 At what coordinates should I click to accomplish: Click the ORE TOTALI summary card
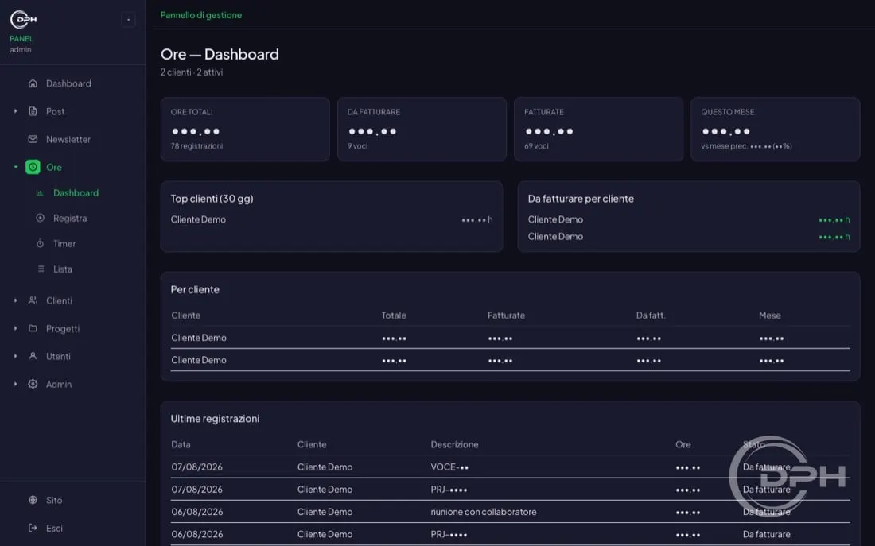tap(245, 130)
